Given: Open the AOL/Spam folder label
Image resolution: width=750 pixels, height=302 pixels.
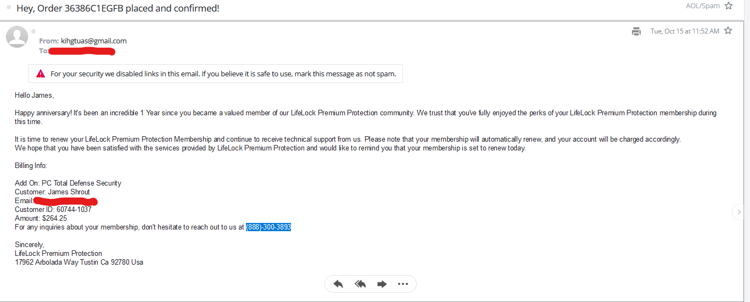Looking at the screenshot, I should tap(703, 6).
